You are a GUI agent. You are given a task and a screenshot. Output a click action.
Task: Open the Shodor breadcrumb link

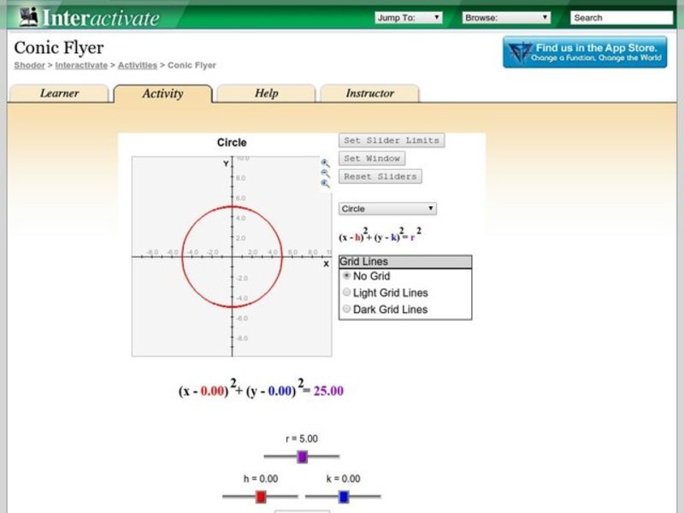point(28,65)
